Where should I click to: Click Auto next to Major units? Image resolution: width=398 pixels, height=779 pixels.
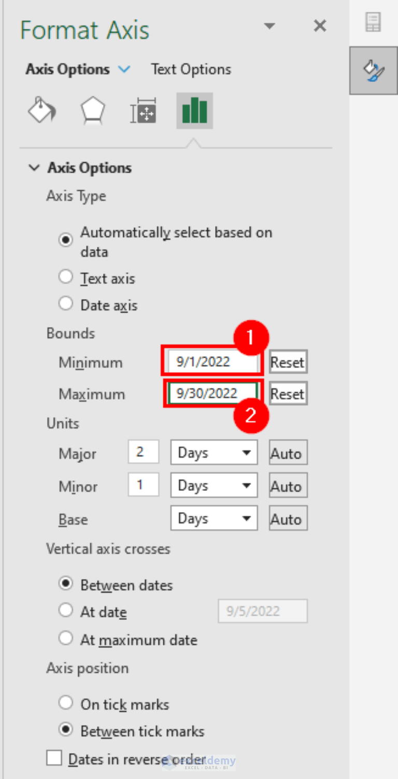point(288,452)
